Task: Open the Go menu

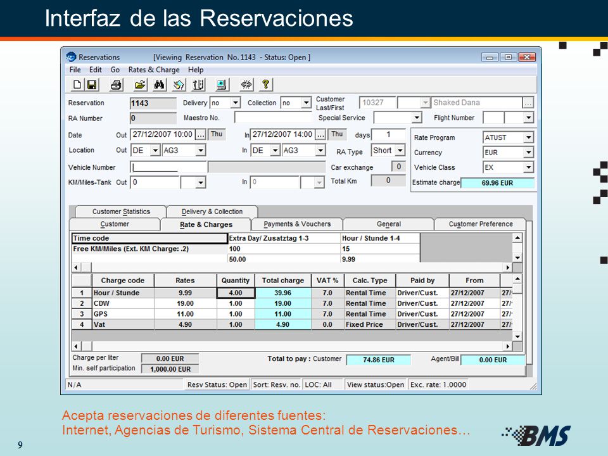Action: click(x=115, y=70)
